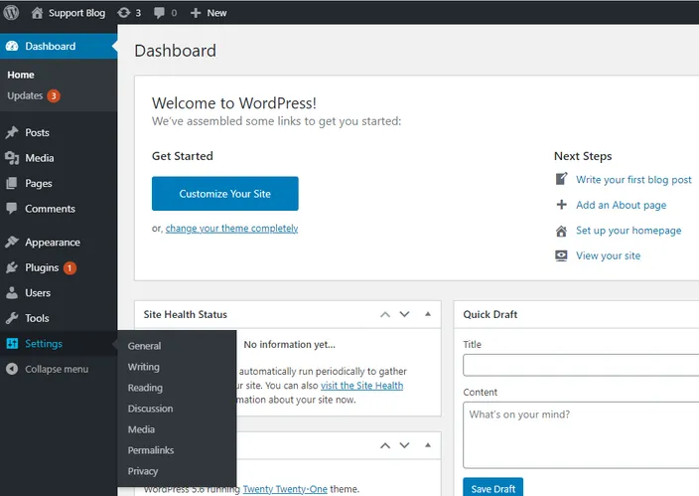Image resolution: width=699 pixels, height=496 pixels.
Task: Collapse the Site Health Status panel
Action: pyautogui.click(x=428, y=314)
